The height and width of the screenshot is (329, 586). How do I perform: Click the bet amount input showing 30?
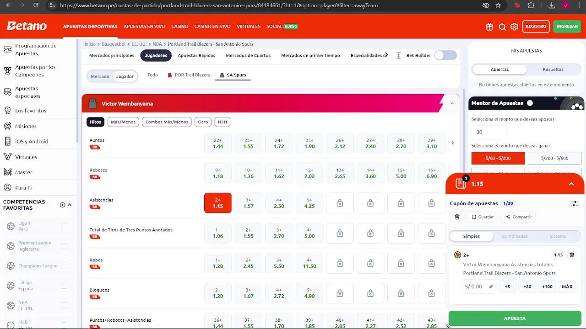coord(489,132)
